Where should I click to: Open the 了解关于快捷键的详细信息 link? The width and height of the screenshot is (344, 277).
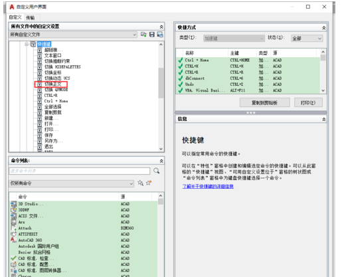(x=208, y=186)
